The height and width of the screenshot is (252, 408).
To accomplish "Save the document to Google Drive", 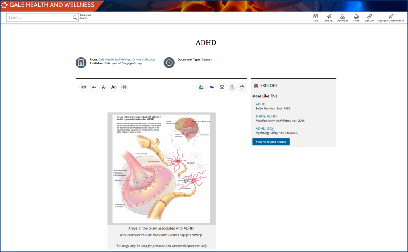I will coord(201,87).
